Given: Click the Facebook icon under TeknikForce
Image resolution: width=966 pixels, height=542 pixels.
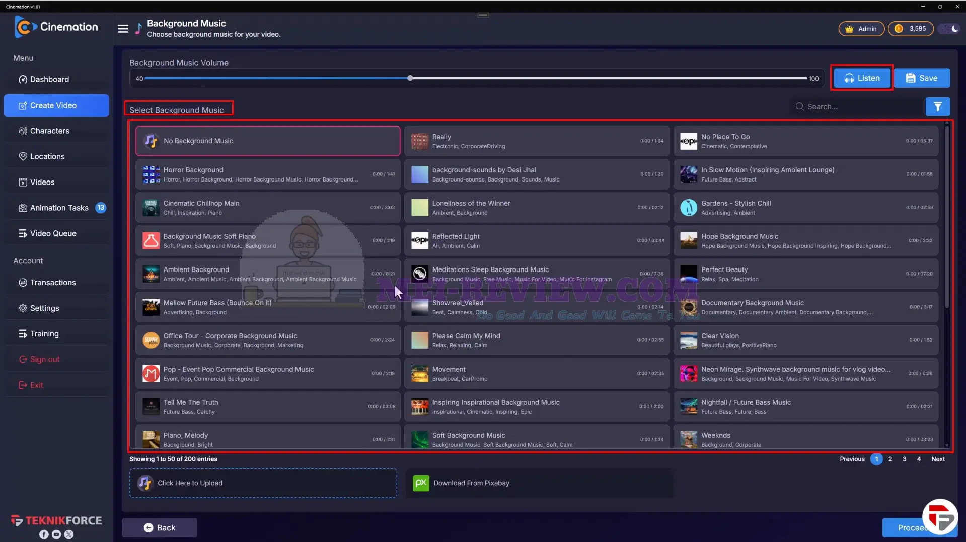Looking at the screenshot, I should (44, 534).
